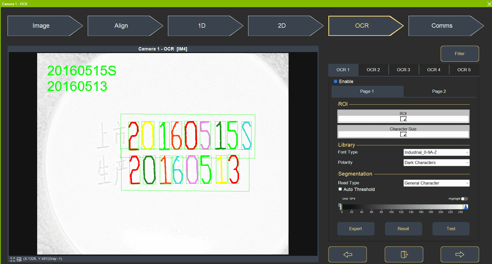
Task: Switch to the OCR 1 tab
Action: pyautogui.click(x=343, y=70)
